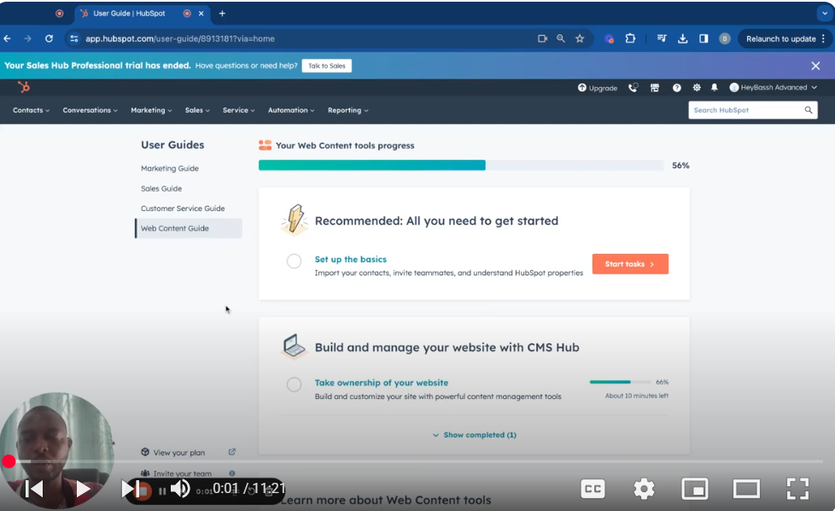Open the Marketing dropdown menu
This screenshot has height=511, width=835.
click(x=151, y=110)
